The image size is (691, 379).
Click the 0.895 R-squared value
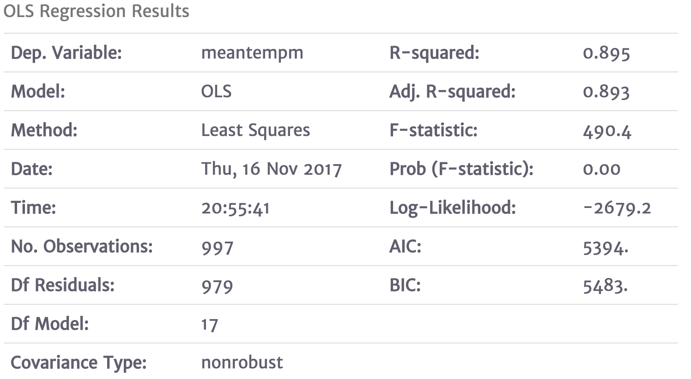tap(606, 53)
